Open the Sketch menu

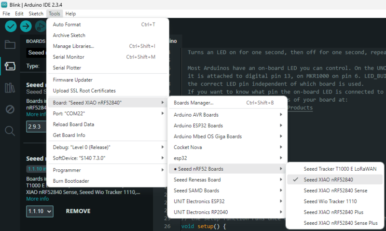click(x=36, y=14)
